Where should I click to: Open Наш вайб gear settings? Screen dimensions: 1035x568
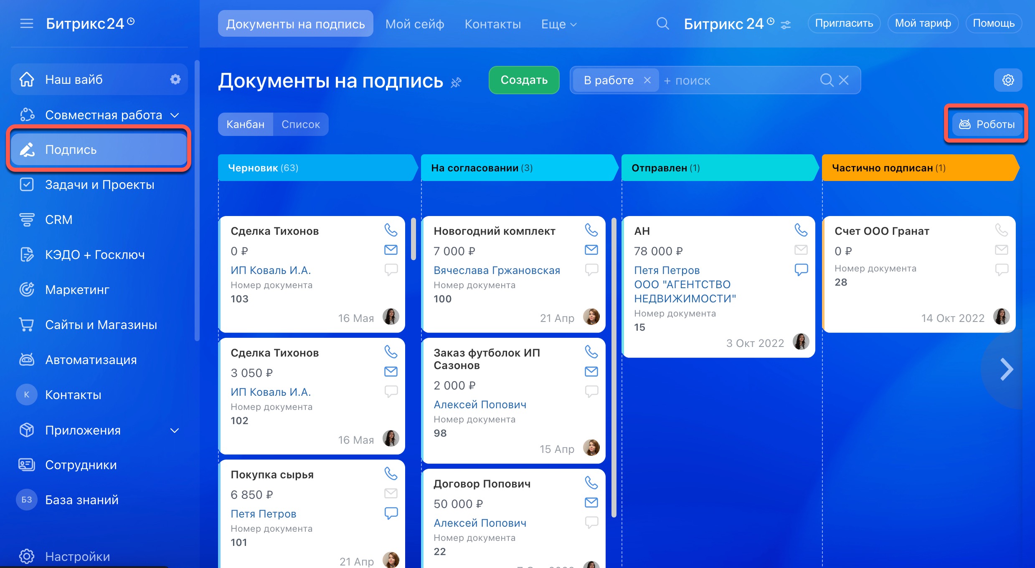[x=175, y=79]
